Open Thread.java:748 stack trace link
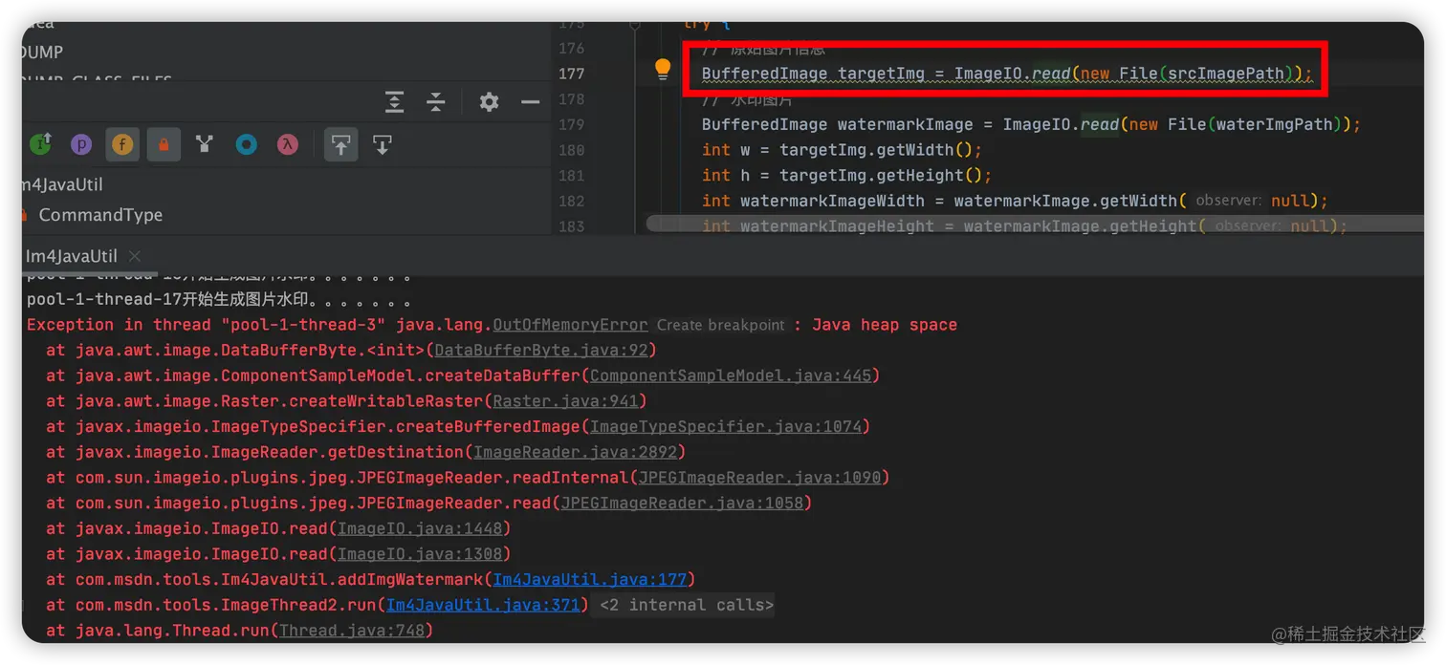 point(352,631)
